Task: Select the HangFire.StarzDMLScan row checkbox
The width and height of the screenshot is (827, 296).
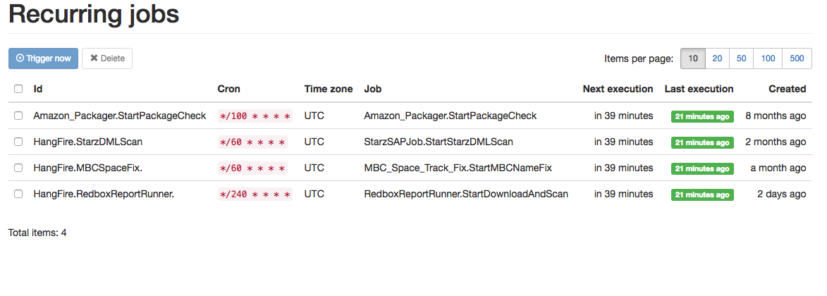Action: coord(18,142)
